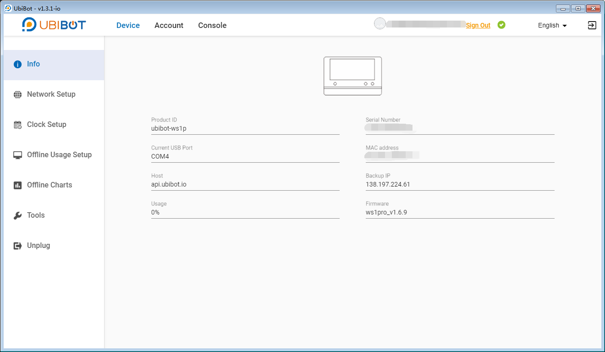The width and height of the screenshot is (605, 352).
Task: Click the Backup IP label
Action: (378, 176)
